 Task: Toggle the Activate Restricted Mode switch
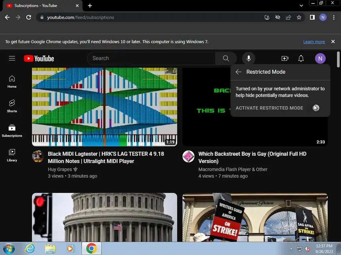[316, 108]
